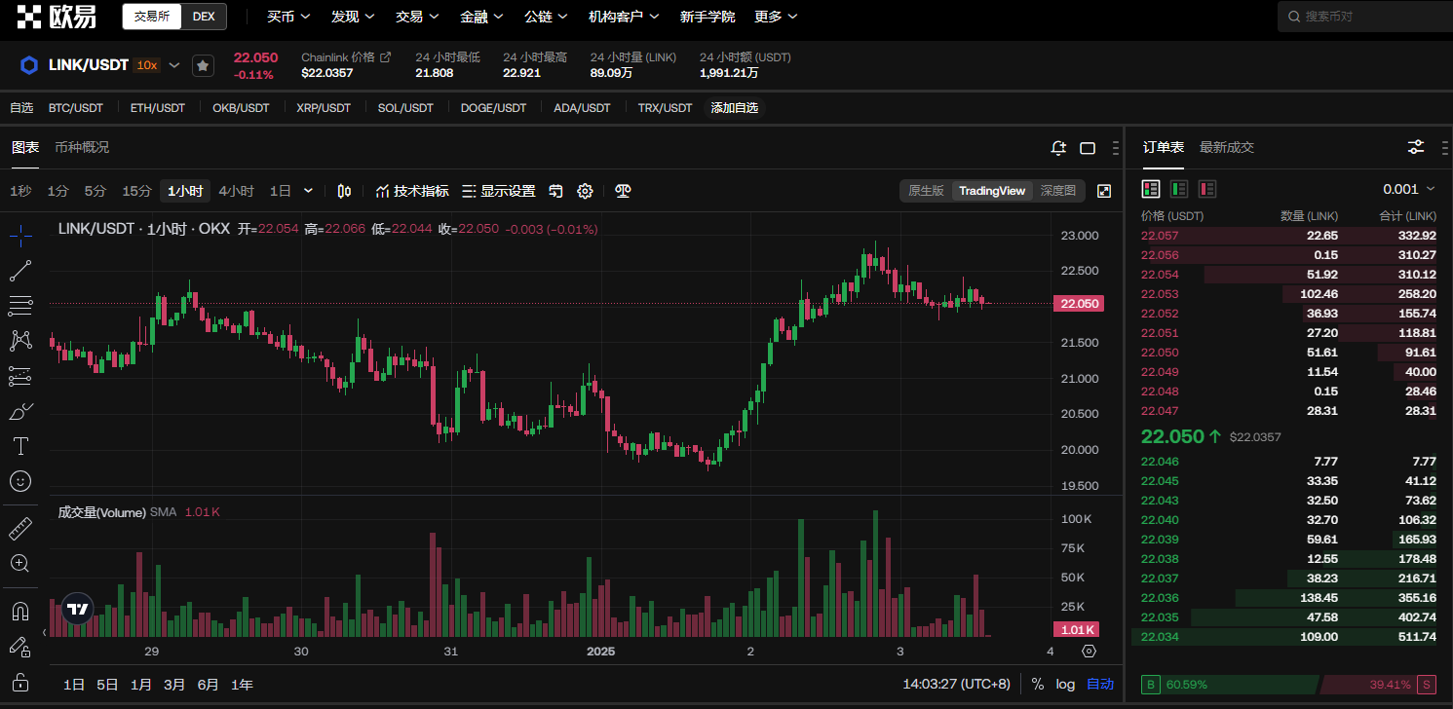Toggle percent scale on the chart

pos(1037,684)
